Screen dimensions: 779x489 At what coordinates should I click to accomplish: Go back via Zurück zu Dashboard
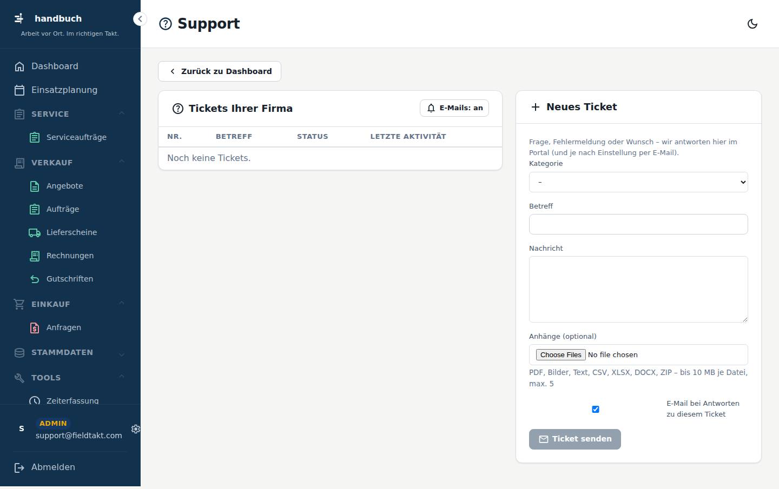click(220, 71)
